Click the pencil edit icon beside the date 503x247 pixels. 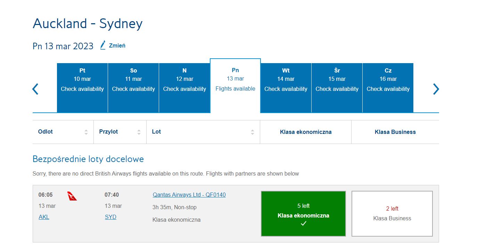pyautogui.click(x=103, y=45)
